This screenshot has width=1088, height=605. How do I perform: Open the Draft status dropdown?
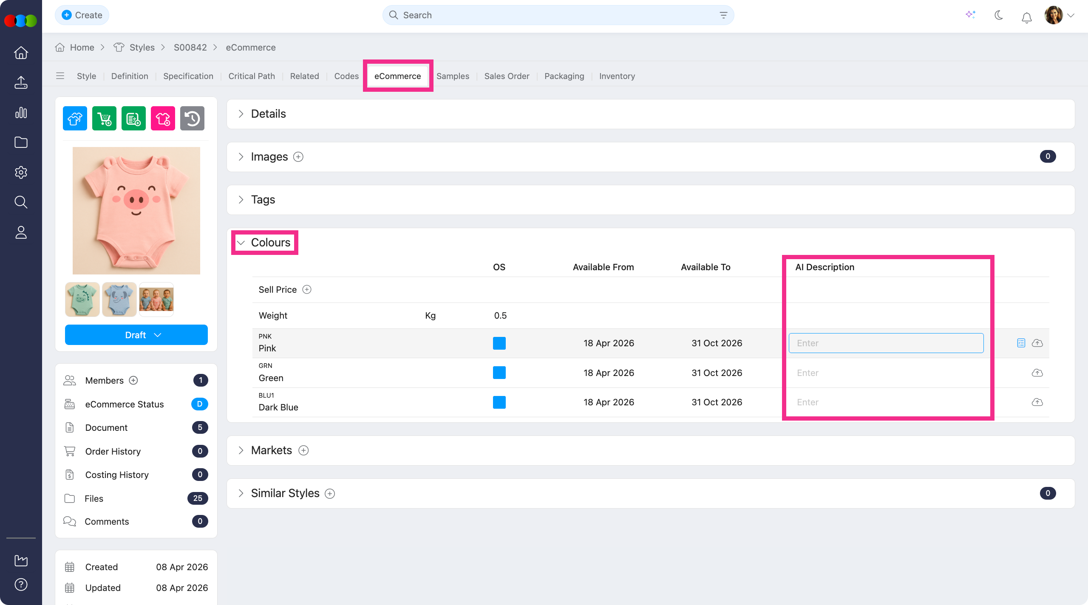pos(136,335)
